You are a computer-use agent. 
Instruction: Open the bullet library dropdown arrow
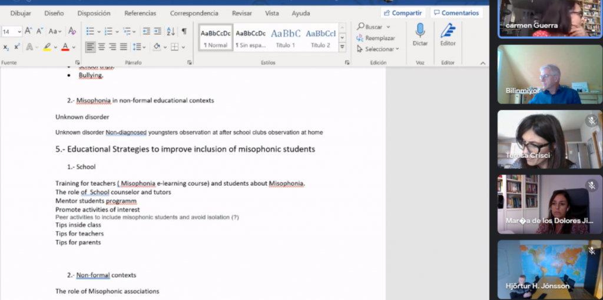click(98, 32)
